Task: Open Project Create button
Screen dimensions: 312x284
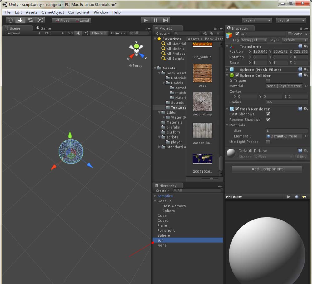Action: point(163,33)
